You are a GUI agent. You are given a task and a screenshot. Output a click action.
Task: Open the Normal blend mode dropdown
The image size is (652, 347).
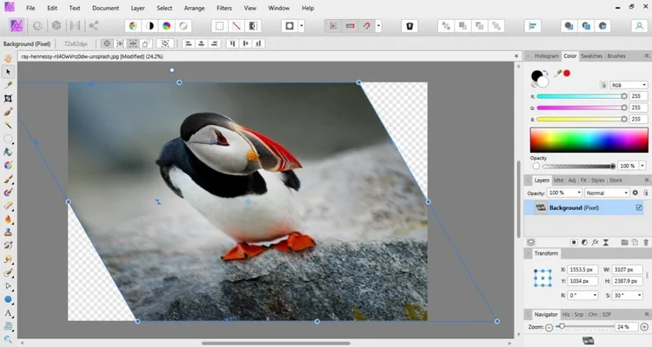[607, 193]
